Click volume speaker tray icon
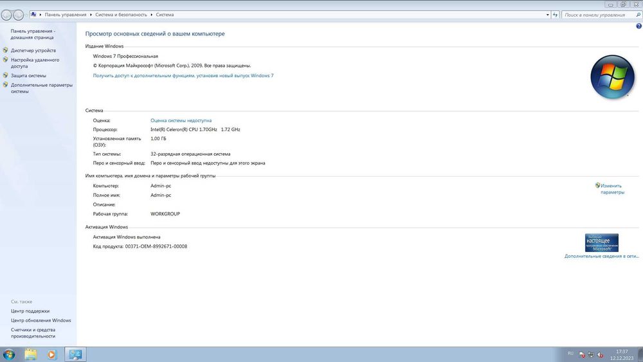Viewport: 643px width, 362px height. coord(600,355)
